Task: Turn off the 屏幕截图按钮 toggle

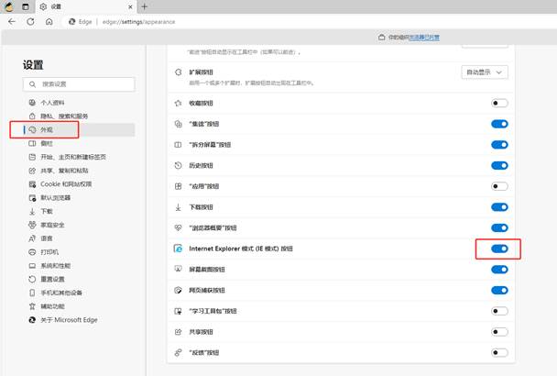Action: [x=499, y=270]
